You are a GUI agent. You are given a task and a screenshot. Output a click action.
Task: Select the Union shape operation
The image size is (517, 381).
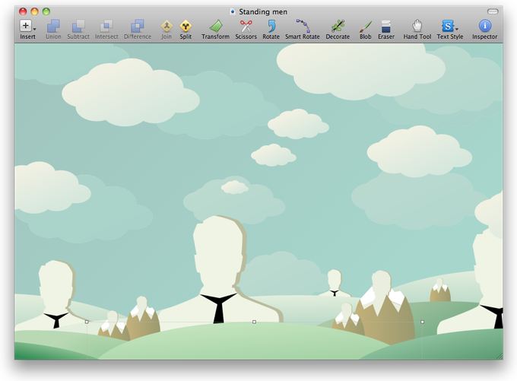coord(53,30)
